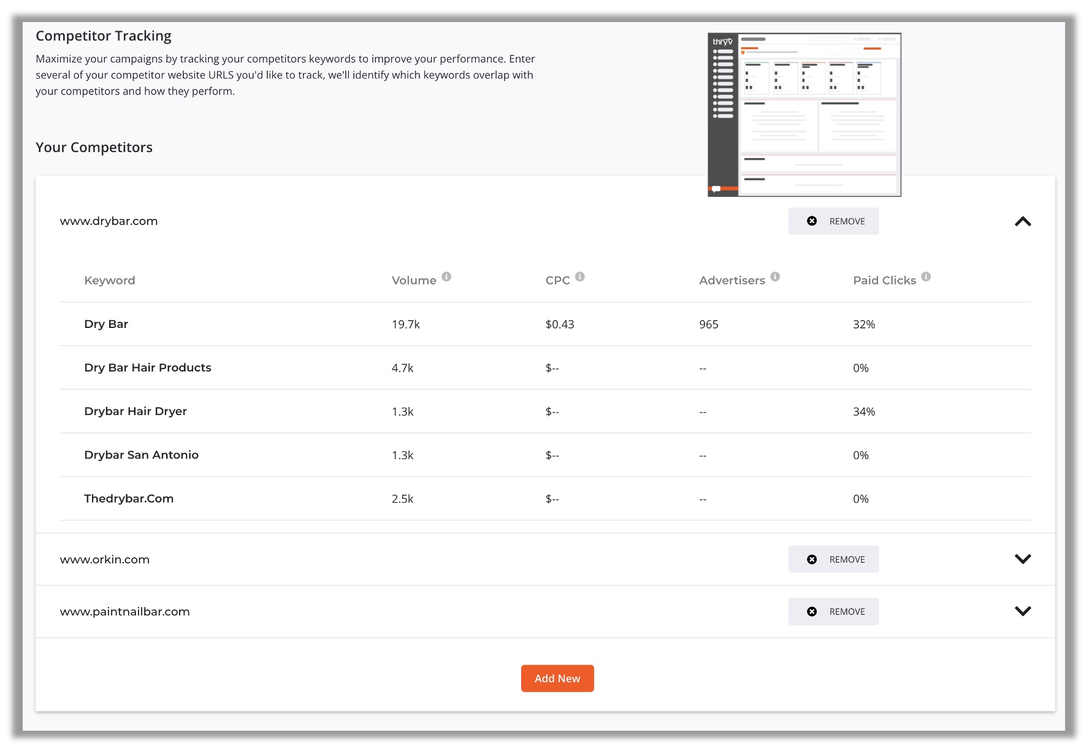Click the $0.43 CPC value

click(560, 324)
